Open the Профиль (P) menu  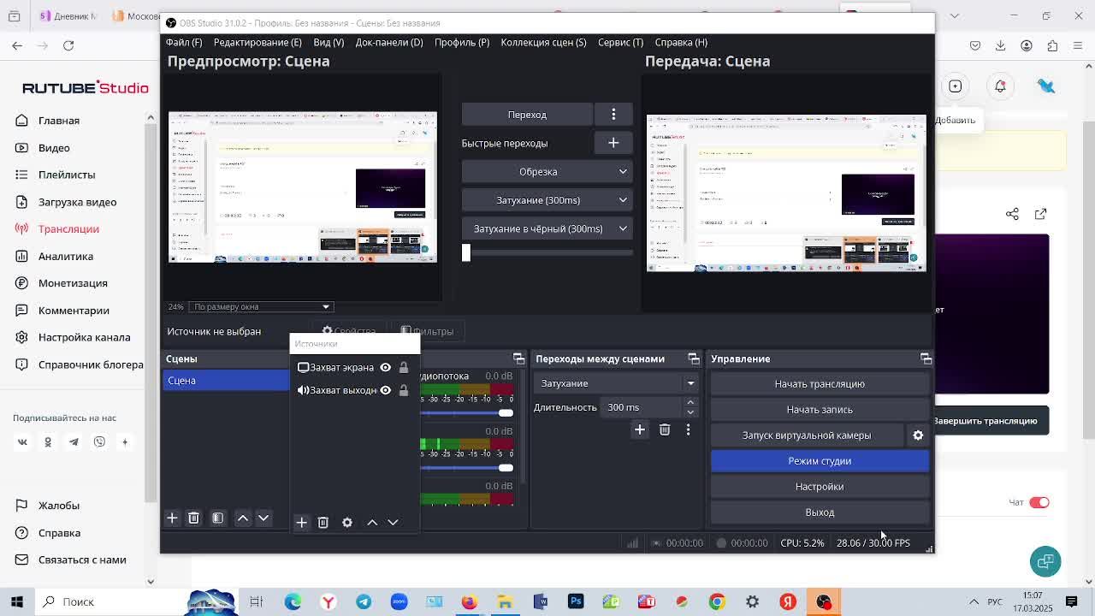tap(462, 42)
